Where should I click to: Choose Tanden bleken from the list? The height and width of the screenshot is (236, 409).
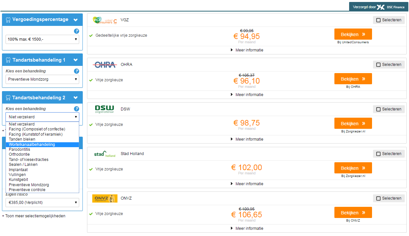pos(42,139)
